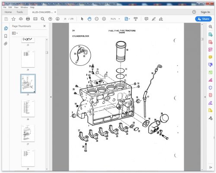Viewport: 216px width, 173px height.
Task: Open the fit page options icon
Action: pyautogui.click(x=127, y=19)
